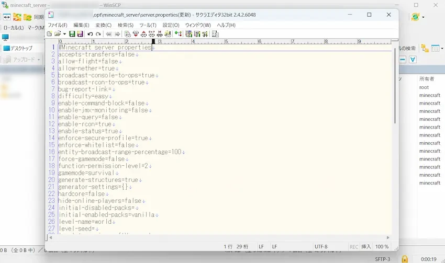Open the 検索(S) menu
The image size is (445, 263).
pos(126,25)
